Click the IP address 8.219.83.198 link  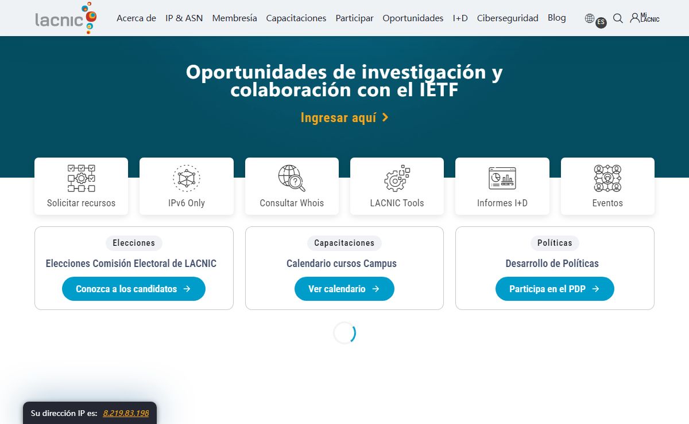coord(126,413)
